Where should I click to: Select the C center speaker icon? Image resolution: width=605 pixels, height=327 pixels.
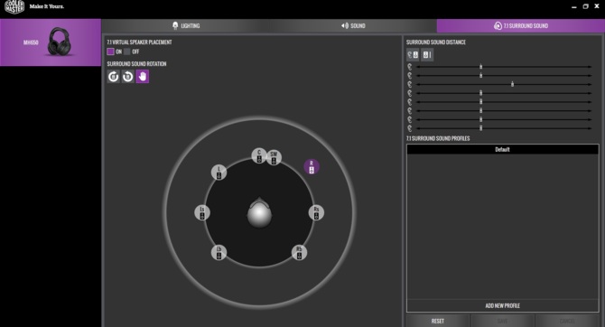click(x=259, y=155)
